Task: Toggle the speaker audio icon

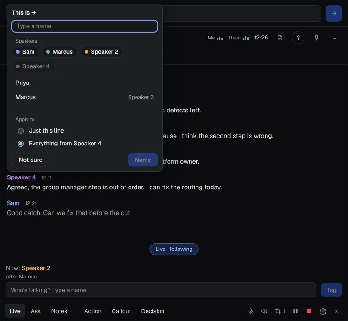Action: click(264, 311)
